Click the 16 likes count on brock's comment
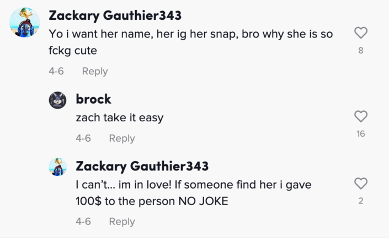This screenshot has width=389, height=241. coord(360,133)
